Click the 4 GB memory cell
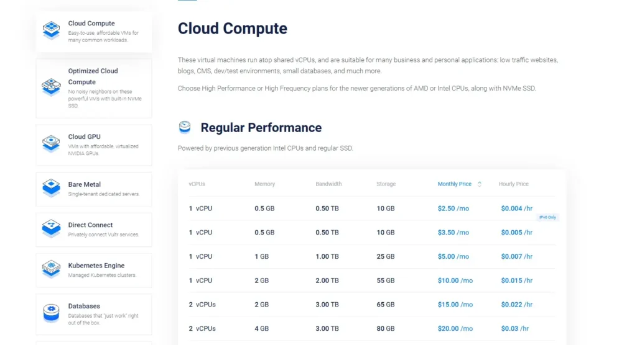The height and width of the screenshot is (345, 637). 262,328
